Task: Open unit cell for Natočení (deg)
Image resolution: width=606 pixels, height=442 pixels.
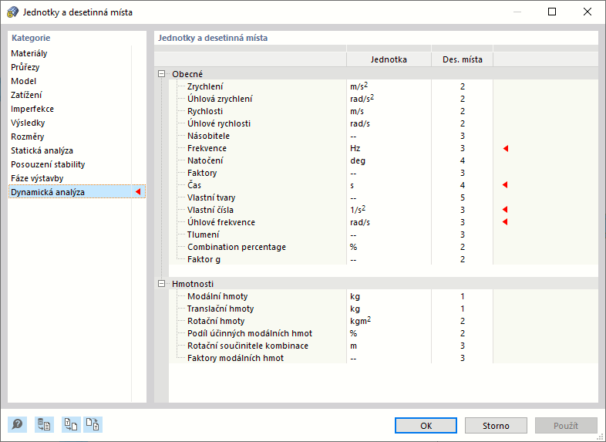Action: tap(389, 160)
